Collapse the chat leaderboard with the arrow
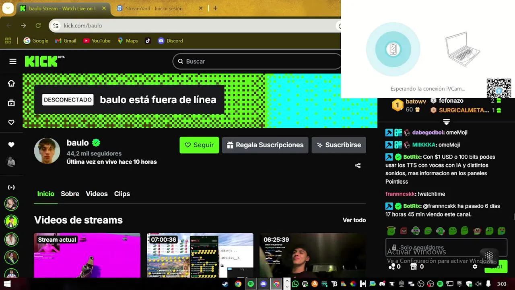Viewport: 515px width, 290px height. 446,122
